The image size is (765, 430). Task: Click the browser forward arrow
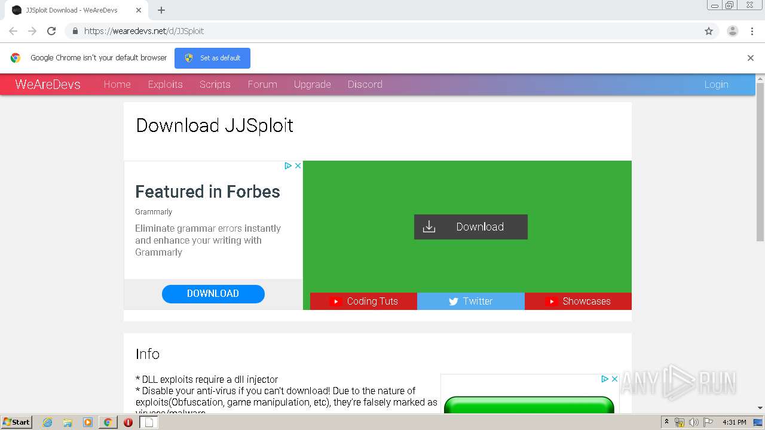[x=32, y=31]
